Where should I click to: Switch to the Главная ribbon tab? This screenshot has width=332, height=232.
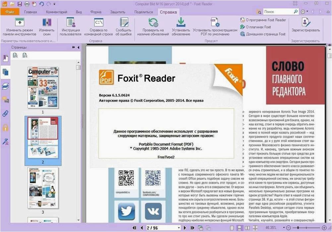30,12
